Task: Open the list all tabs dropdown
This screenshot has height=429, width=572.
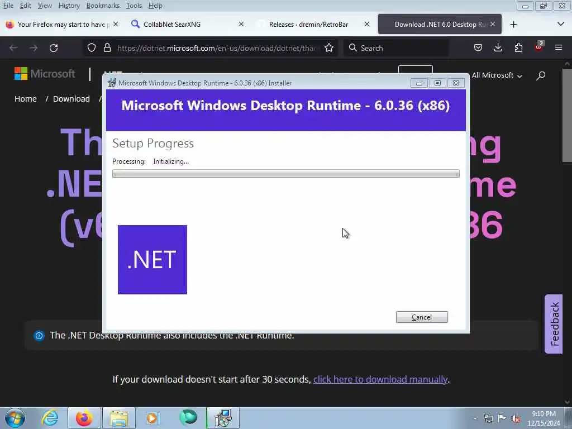Action: (x=561, y=25)
